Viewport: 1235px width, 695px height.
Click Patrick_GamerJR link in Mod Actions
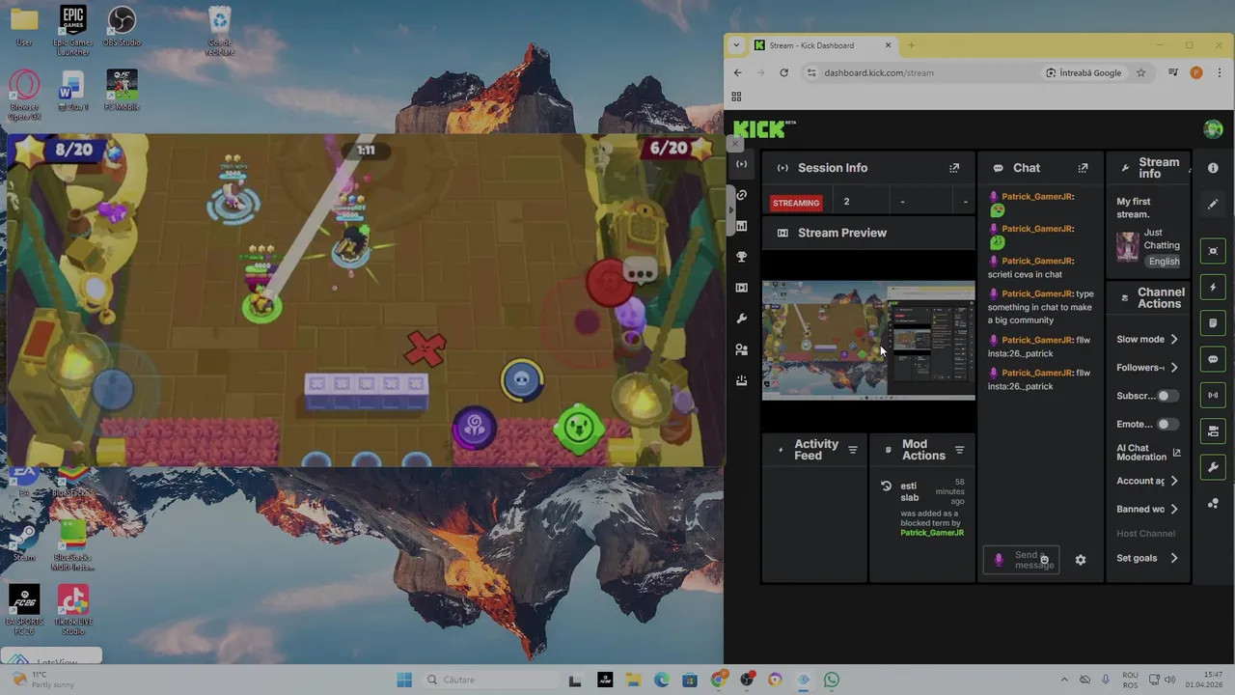932,533
